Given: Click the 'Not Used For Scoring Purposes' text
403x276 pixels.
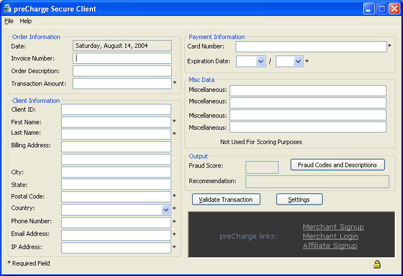Looking at the screenshot, I should click(x=261, y=142).
